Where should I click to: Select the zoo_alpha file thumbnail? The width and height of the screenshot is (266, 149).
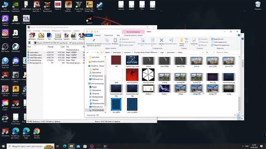(116, 106)
